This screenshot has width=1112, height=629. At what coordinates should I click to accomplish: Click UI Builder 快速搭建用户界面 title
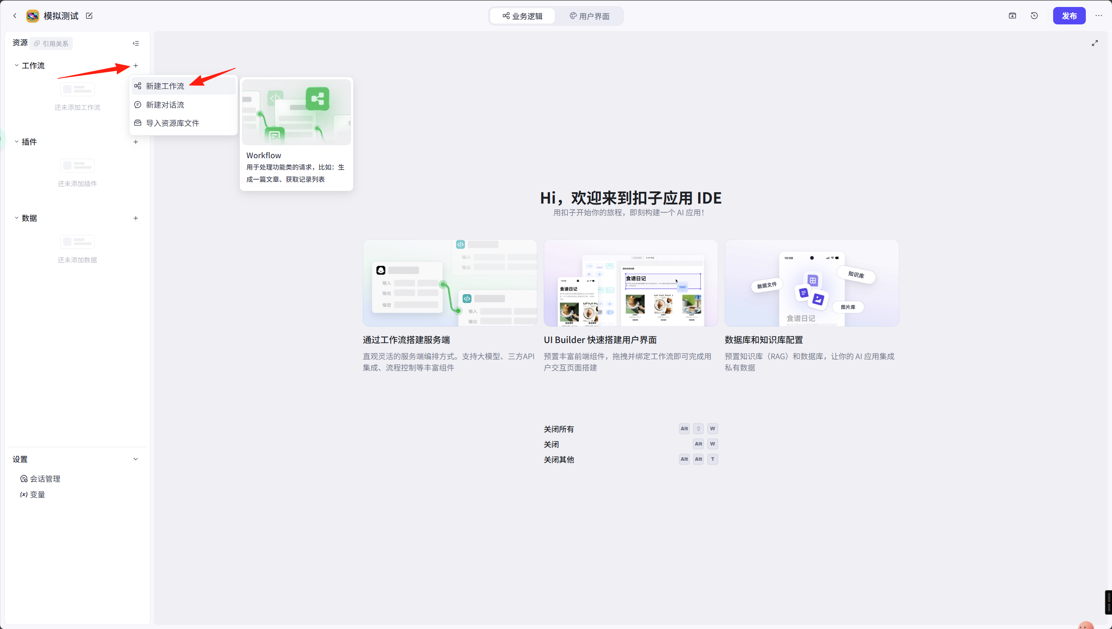[x=600, y=340]
